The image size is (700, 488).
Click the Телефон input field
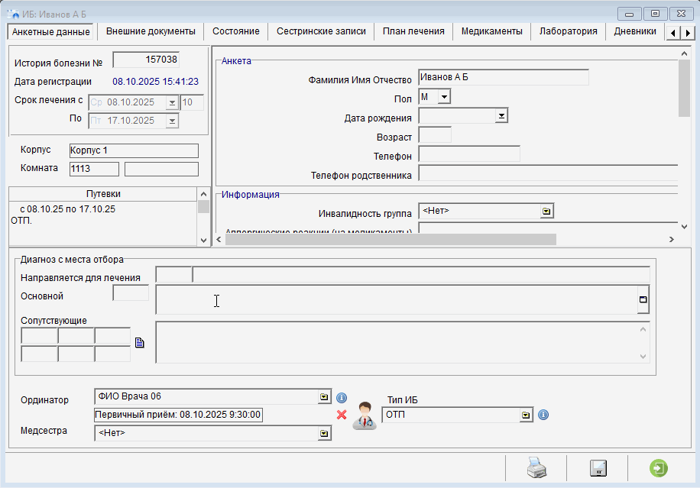pos(469,155)
